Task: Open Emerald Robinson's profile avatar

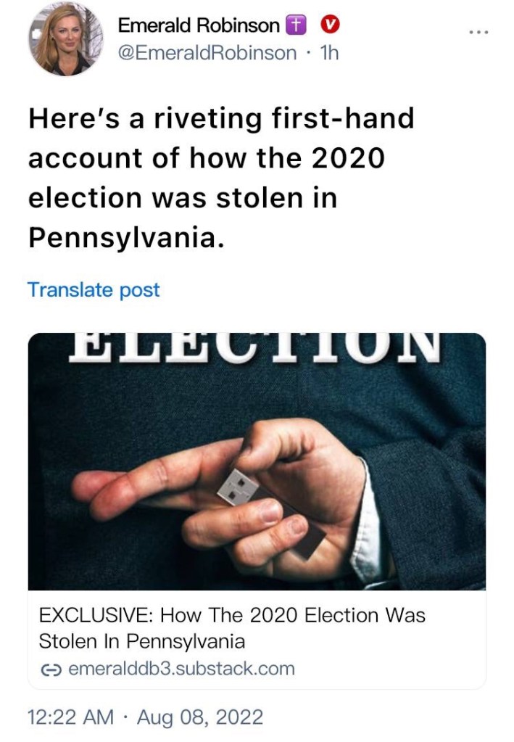Action: point(66,39)
